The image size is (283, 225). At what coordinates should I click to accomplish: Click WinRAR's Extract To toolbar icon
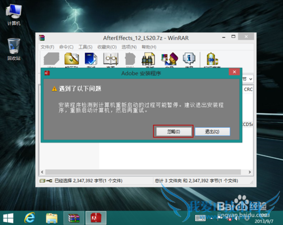[71, 59]
